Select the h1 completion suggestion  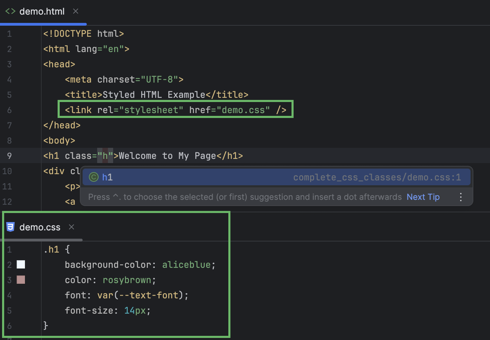(276, 177)
